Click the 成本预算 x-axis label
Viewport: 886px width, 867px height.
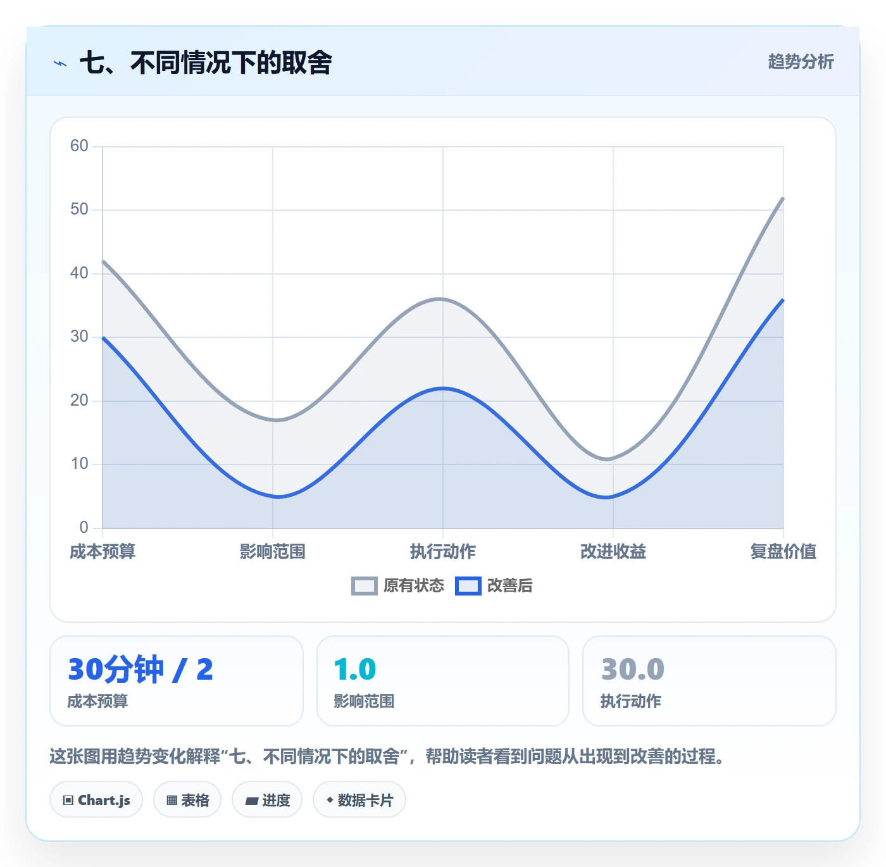(x=103, y=551)
